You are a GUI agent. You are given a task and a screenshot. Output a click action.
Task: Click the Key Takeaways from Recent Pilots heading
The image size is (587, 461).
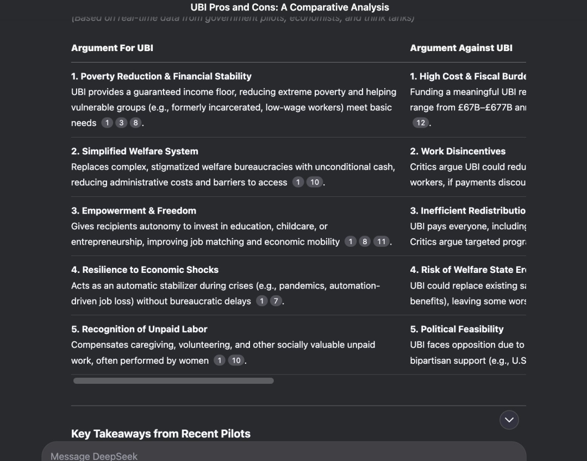(x=160, y=434)
